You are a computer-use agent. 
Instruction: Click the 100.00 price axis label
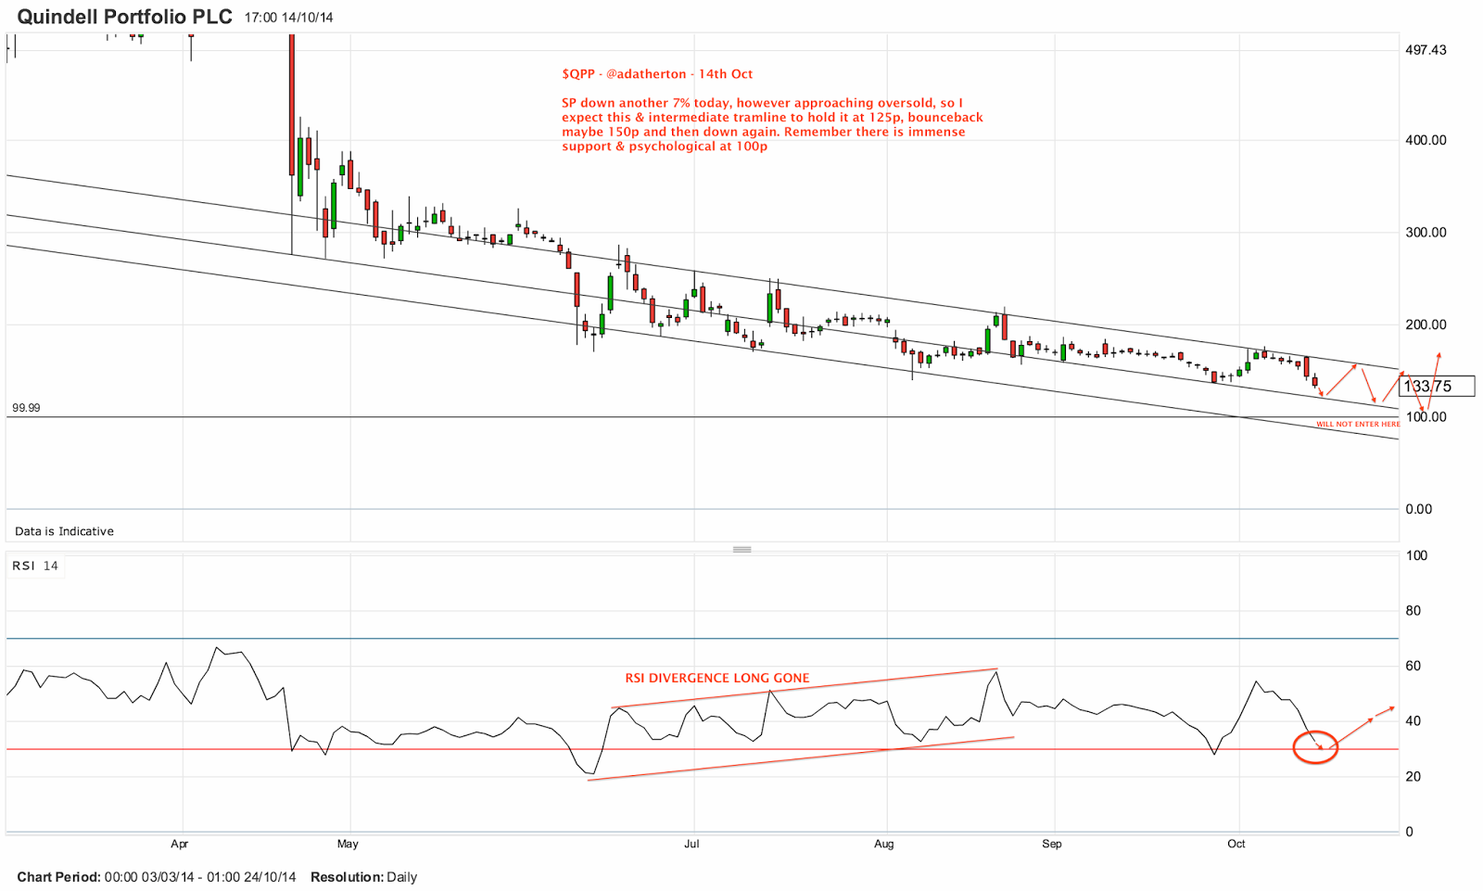coord(1426,417)
